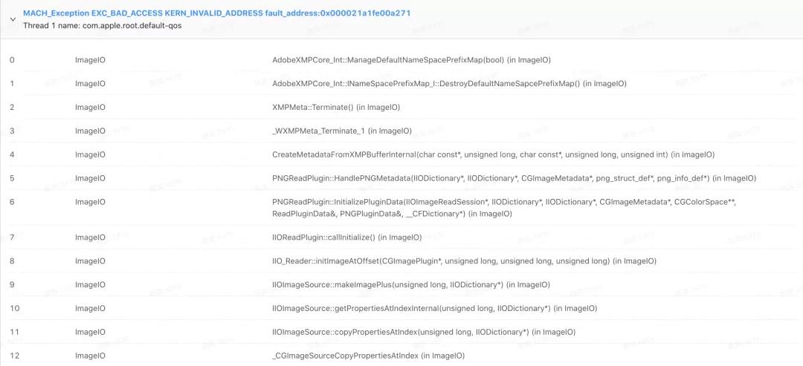Select IIOImageSource::copyPropertiesAtIndex frame text
This screenshot has height=366, width=803.
click(424, 333)
